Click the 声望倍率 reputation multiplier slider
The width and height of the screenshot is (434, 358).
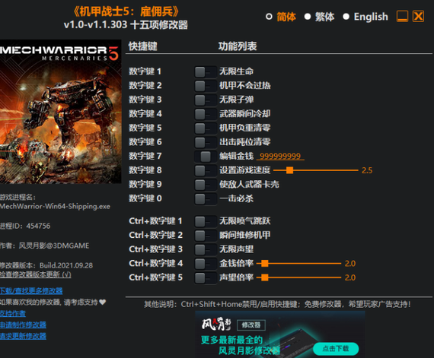(x=298, y=277)
